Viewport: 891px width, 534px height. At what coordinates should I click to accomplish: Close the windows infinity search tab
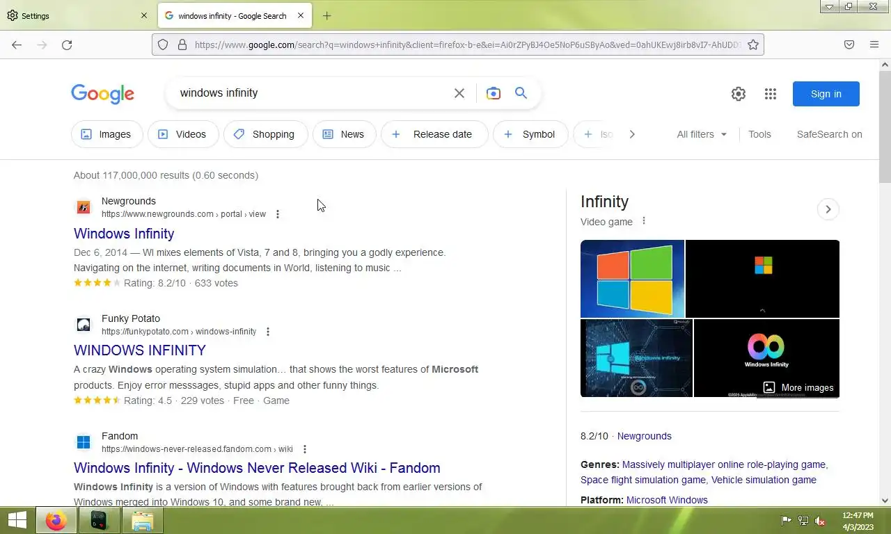(x=301, y=15)
